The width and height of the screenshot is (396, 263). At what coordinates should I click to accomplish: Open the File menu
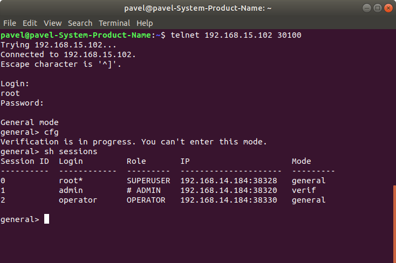(10, 23)
